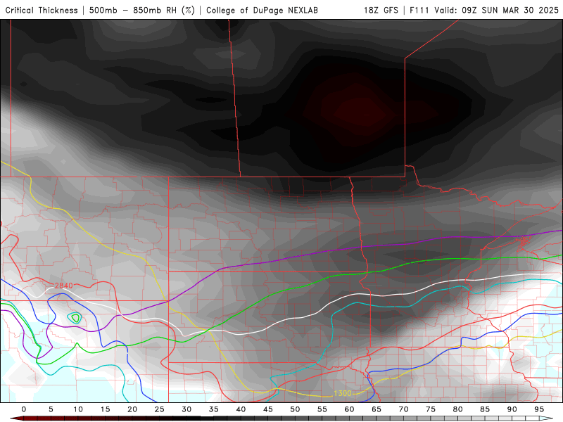This screenshot has width=563, height=422.
Task: Click the yellow '1300' contour label
Action: [343, 393]
